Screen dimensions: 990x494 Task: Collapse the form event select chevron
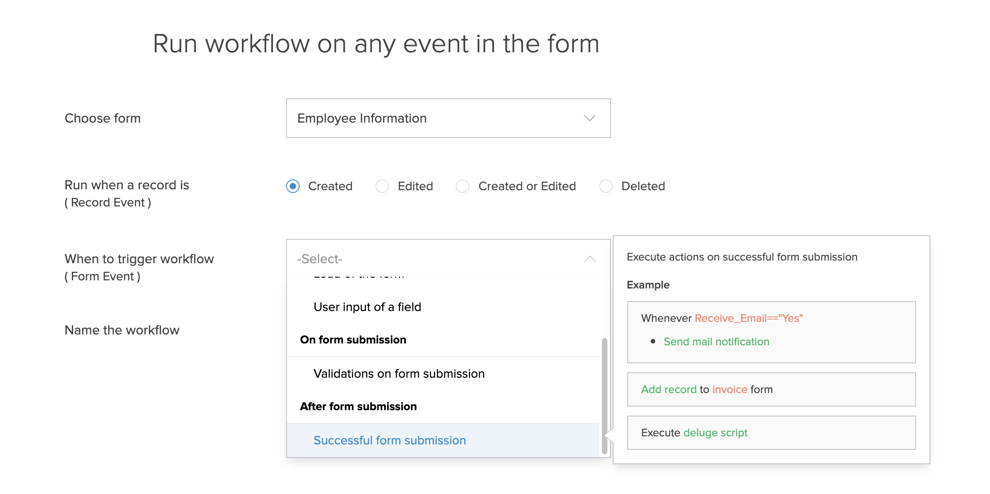click(590, 259)
